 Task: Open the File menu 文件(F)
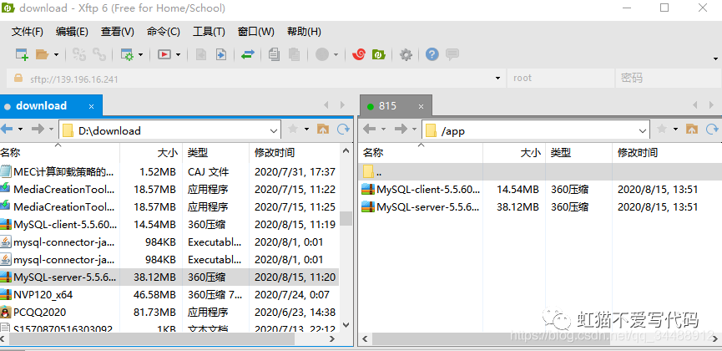pos(28,32)
